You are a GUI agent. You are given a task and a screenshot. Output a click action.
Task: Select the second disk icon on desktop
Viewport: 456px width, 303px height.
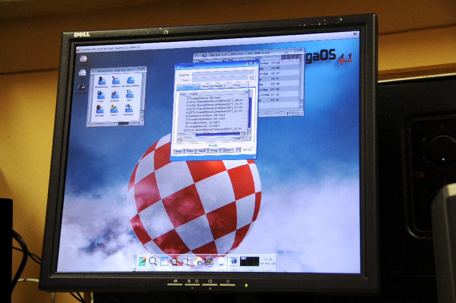point(82,73)
